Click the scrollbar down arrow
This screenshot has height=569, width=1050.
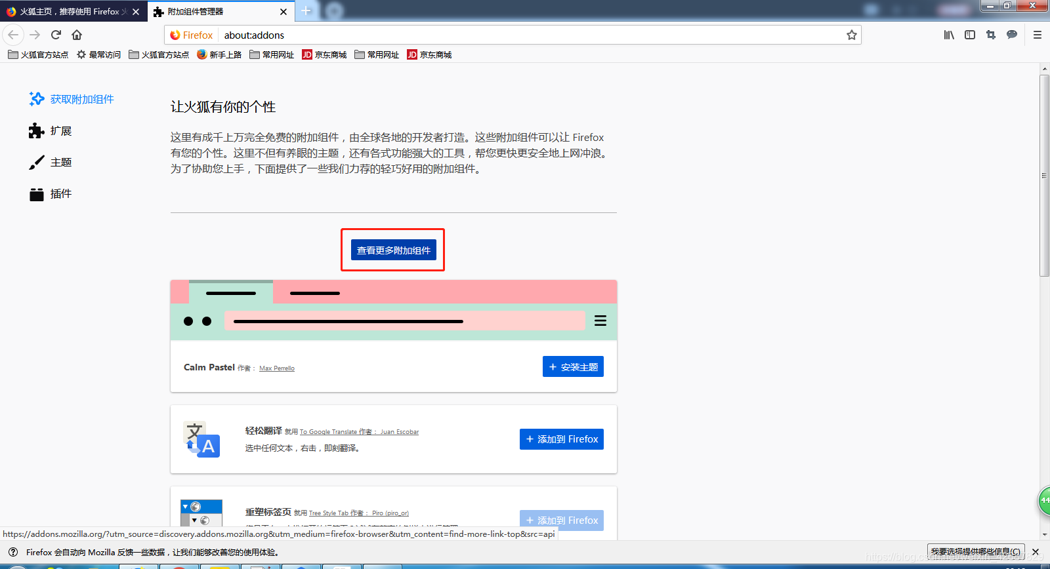pyautogui.click(x=1044, y=535)
